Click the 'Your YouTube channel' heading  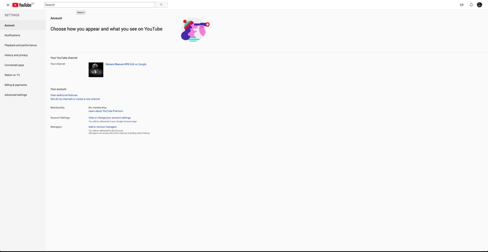(x=64, y=58)
